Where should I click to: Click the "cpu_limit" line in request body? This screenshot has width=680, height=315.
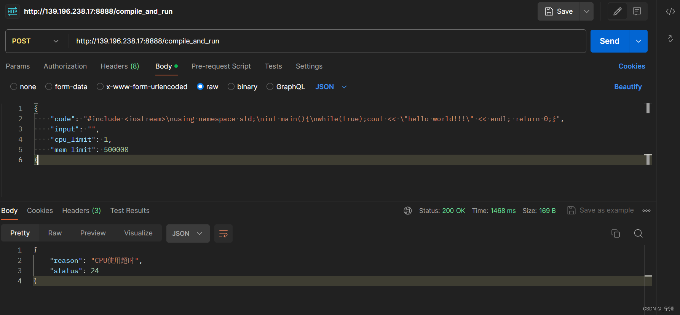81,139
